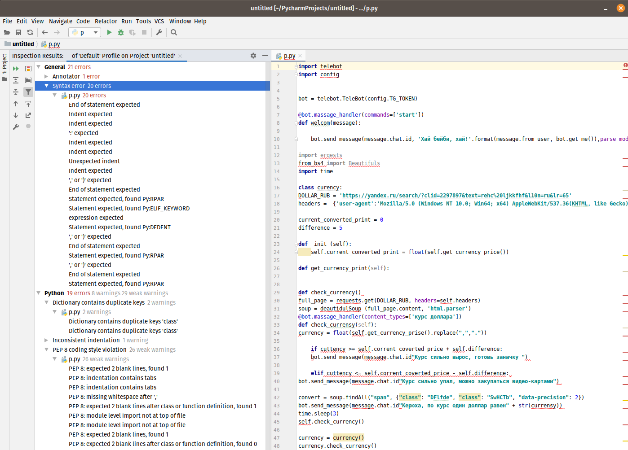The height and width of the screenshot is (450, 628).
Task: Click the Run with Coverage icon
Action: pos(133,32)
